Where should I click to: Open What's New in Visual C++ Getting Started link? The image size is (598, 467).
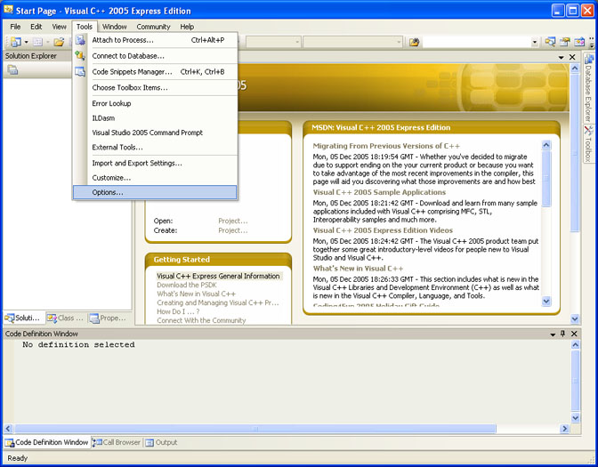tap(196, 294)
